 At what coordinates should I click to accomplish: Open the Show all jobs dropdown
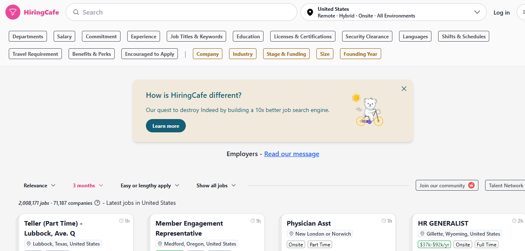[216, 186]
